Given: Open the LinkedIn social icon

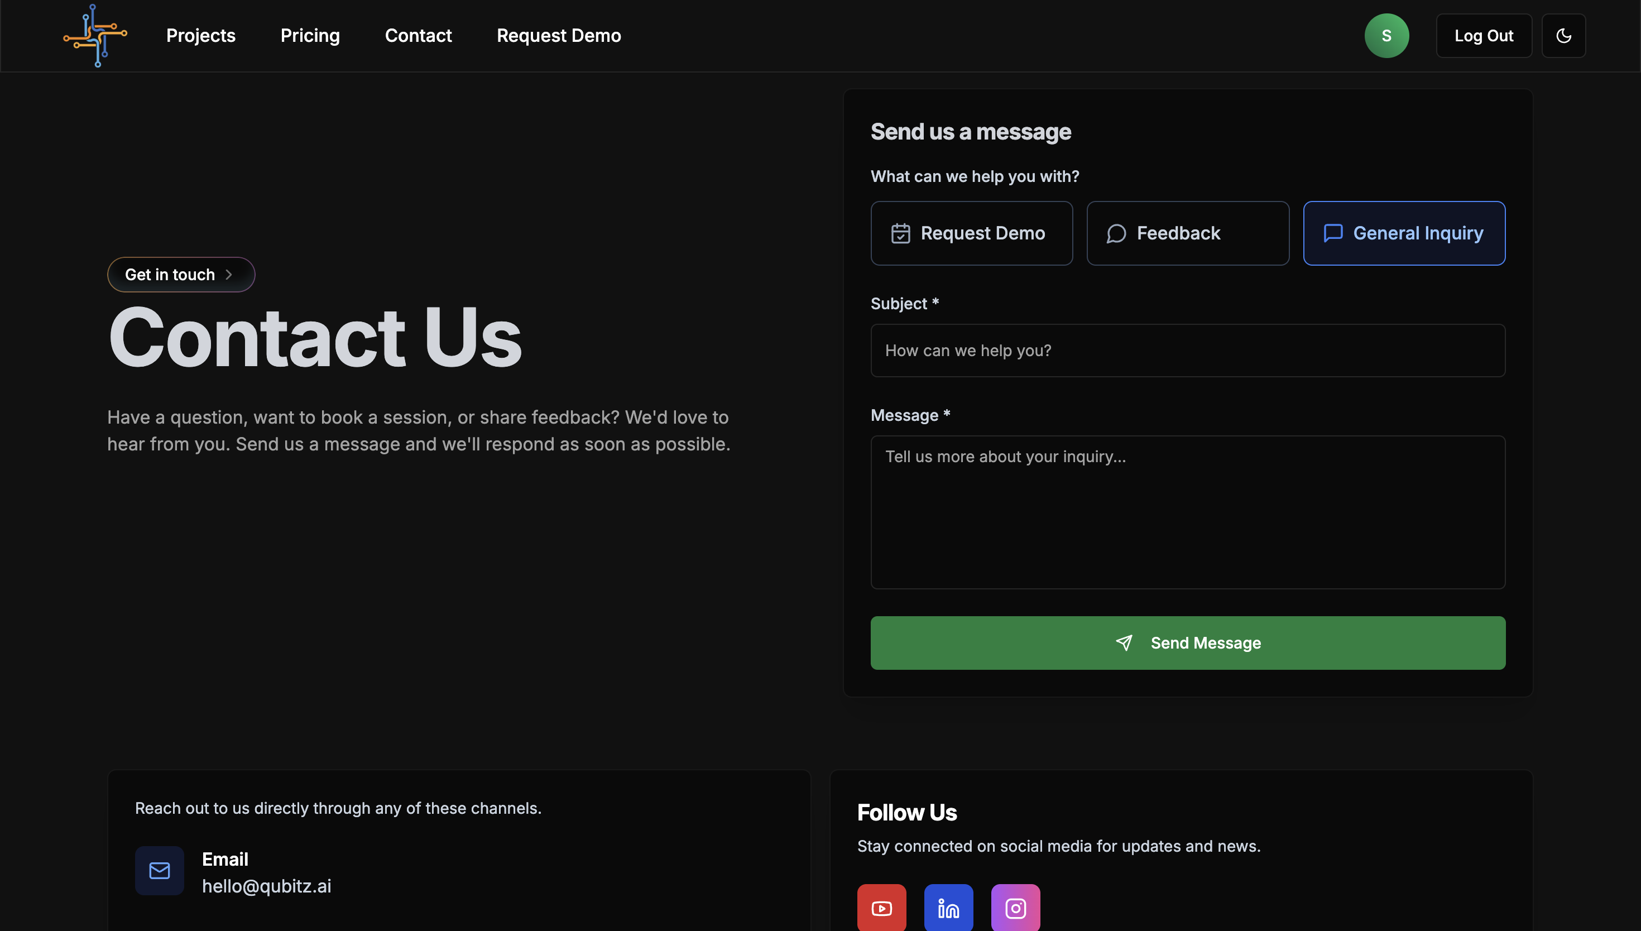Looking at the screenshot, I should pos(948,908).
